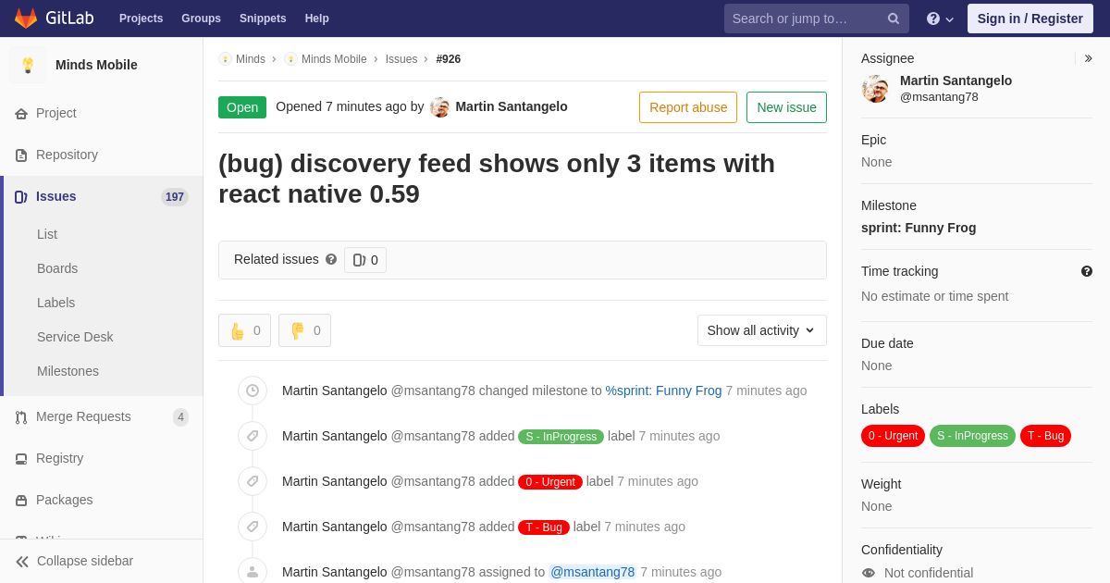Click the S - InProgress label in activity feed
This screenshot has height=583, width=1110.
click(561, 437)
